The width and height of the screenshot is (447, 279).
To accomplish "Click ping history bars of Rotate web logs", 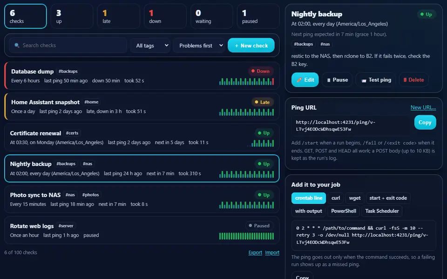I will 247,236.
